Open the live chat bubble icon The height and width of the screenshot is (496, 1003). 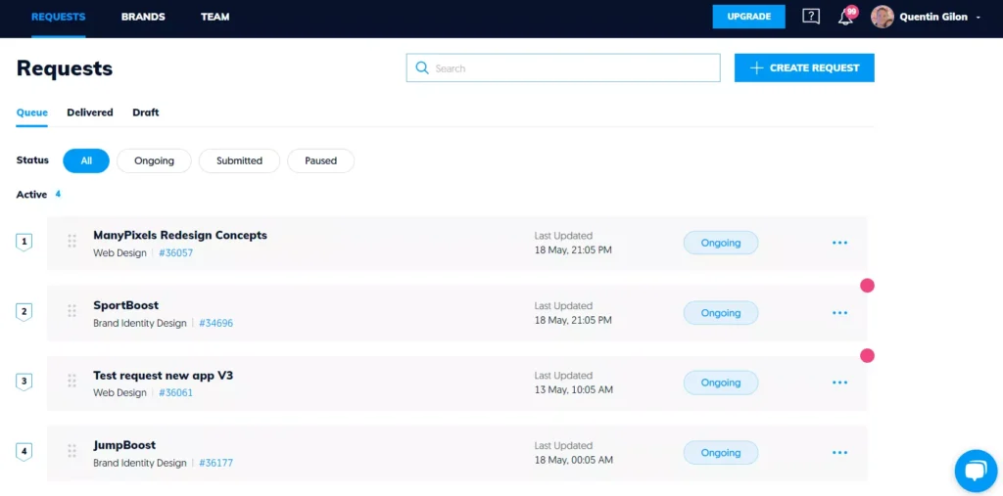point(976,472)
